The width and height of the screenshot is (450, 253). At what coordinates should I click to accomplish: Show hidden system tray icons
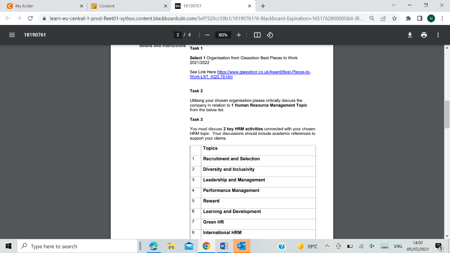327,246
